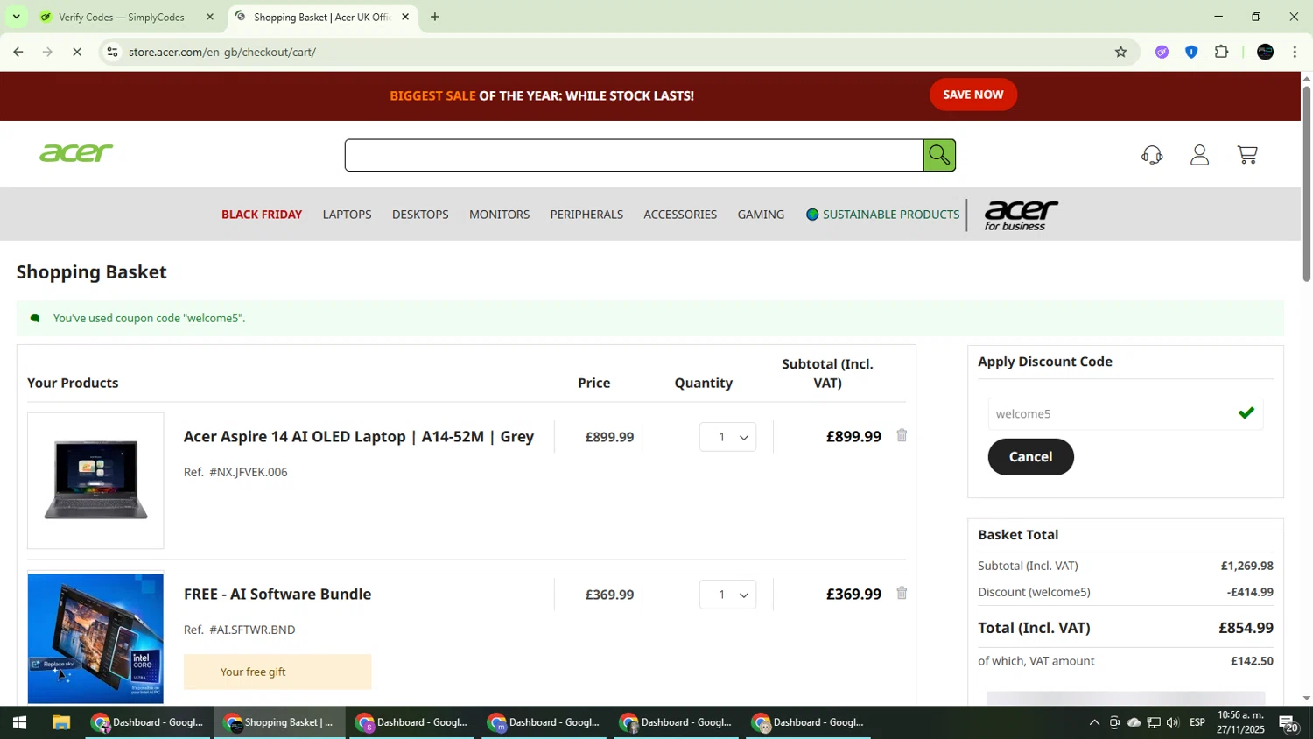Open LAPTOPS menu
Viewport: 1313px width, 739px height.
tap(347, 215)
